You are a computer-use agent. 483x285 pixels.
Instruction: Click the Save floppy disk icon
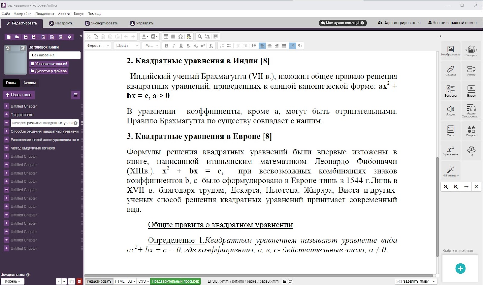[26, 37]
